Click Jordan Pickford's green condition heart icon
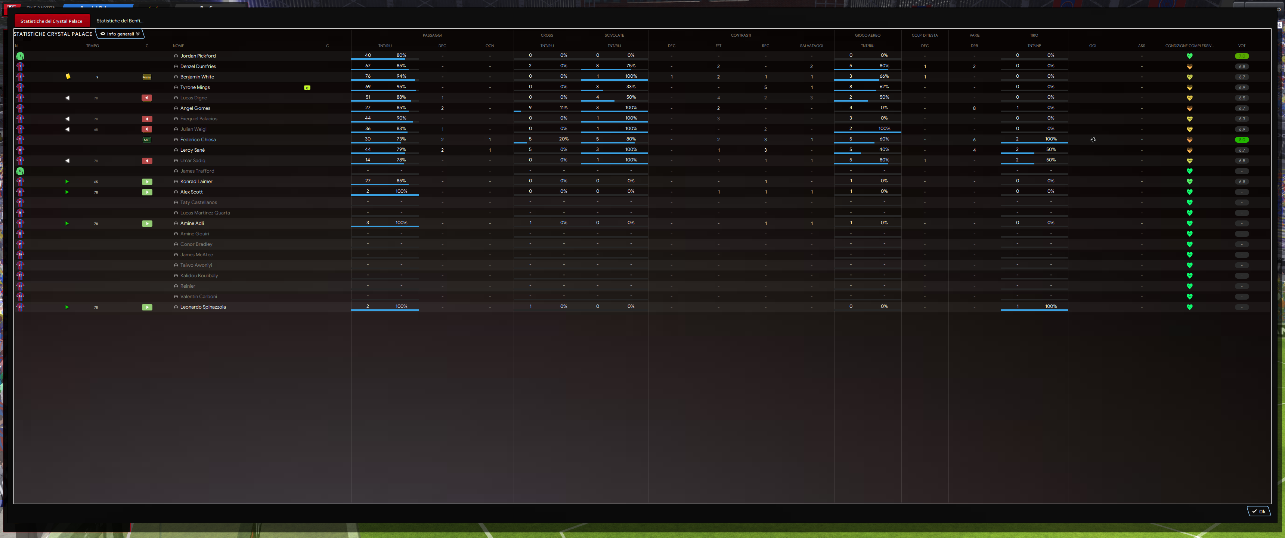Screen dimensions: 1285x538 pos(1189,56)
